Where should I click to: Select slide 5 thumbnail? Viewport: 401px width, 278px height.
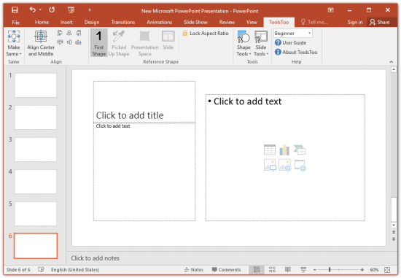[x=36, y=214]
